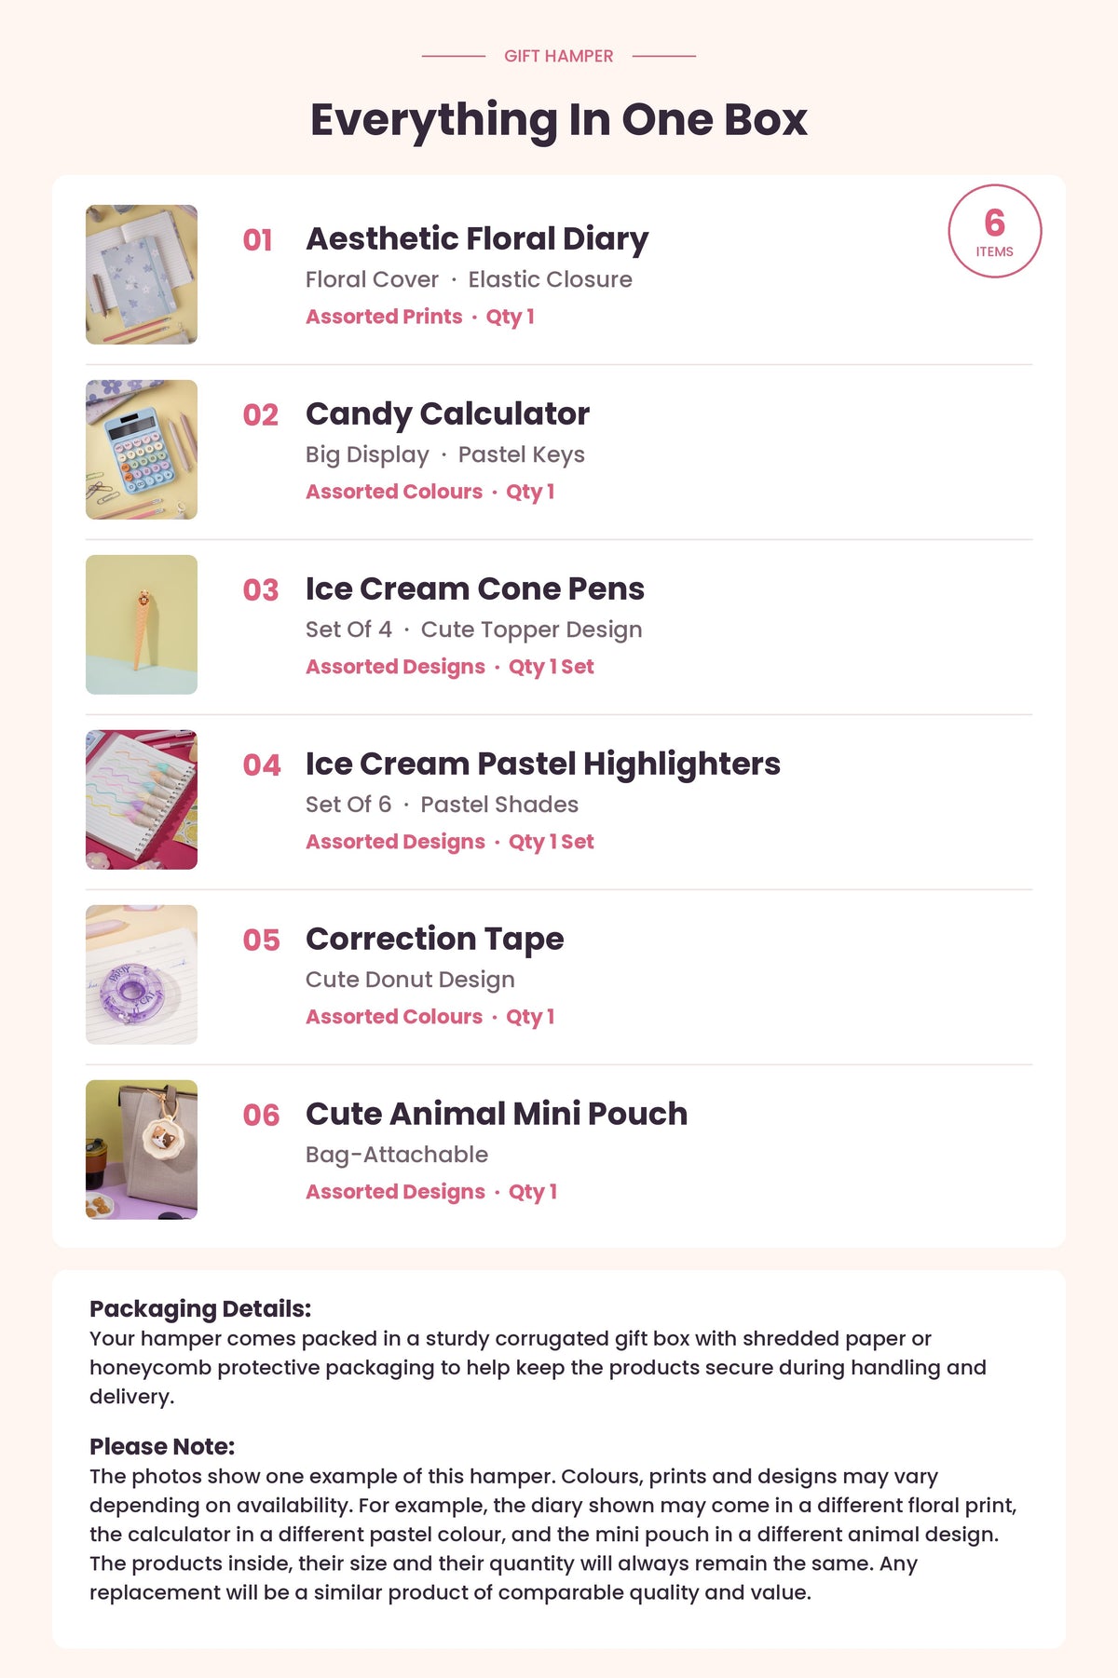The width and height of the screenshot is (1118, 1678).
Task: Click the 6 Items circular badge
Action: [x=995, y=231]
